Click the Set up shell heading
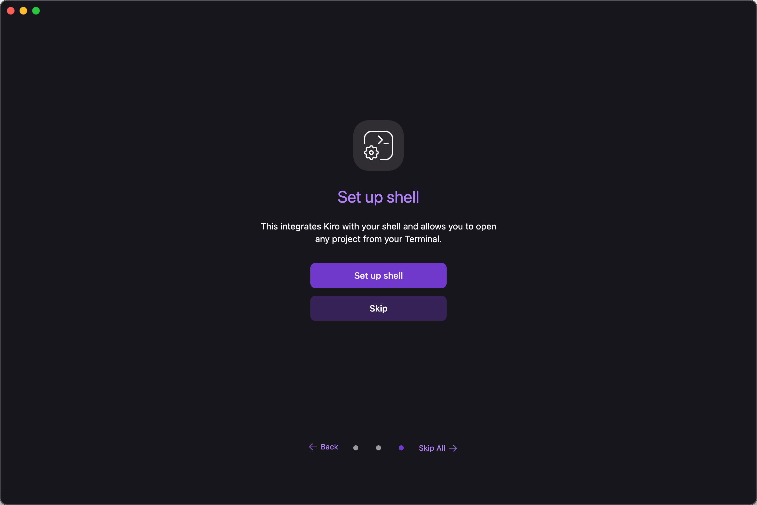 click(x=378, y=197)
